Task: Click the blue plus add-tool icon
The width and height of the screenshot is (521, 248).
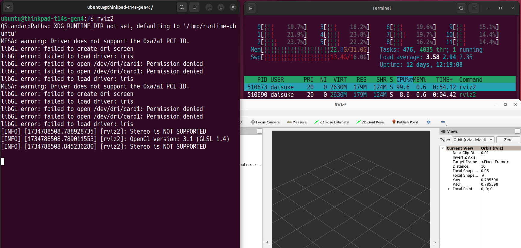Action: click(x=429, y=122)
